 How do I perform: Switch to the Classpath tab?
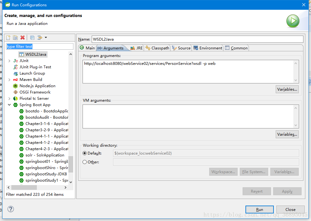pyautogui.click(x=157, y=48)
